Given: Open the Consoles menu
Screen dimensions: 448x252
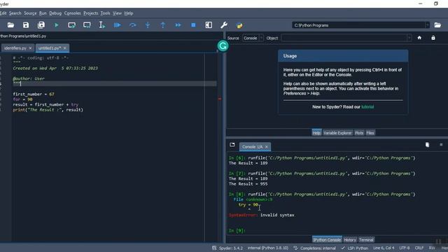Looking at the screenshot, I should click(72, 13).
